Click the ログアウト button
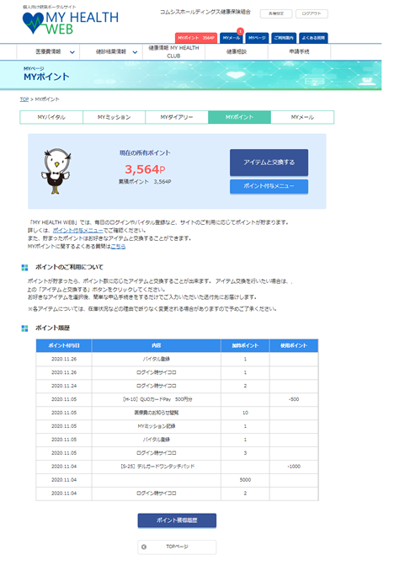This screenshot has width=394, height=571. pos(311,13)
